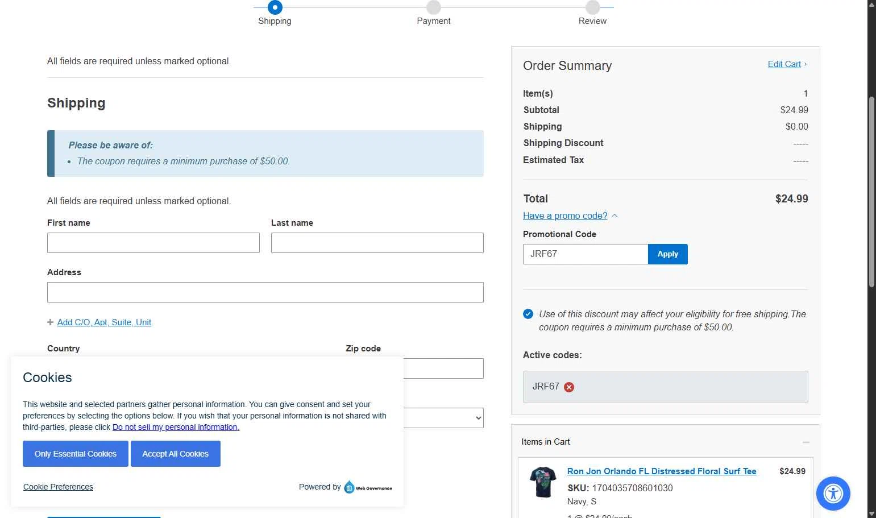Click the scrollbar down arrow

871,513
